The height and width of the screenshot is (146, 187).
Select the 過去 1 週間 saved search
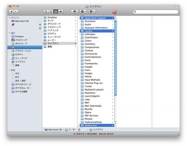click(19, 81)
